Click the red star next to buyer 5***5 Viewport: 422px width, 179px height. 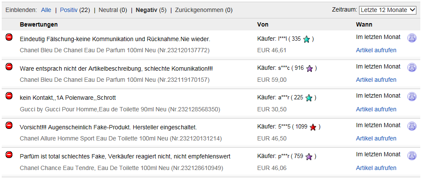313,127
